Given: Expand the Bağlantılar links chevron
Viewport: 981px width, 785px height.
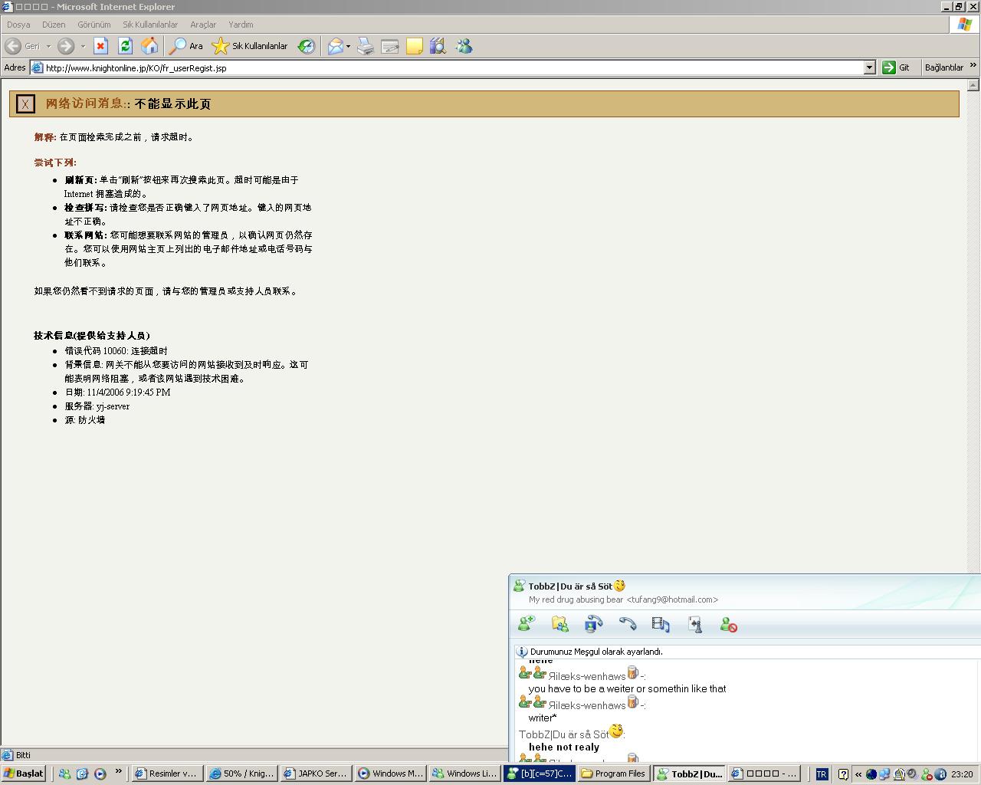Looking at the screenshot, I should pyautogui.click(x=973, y=66).
